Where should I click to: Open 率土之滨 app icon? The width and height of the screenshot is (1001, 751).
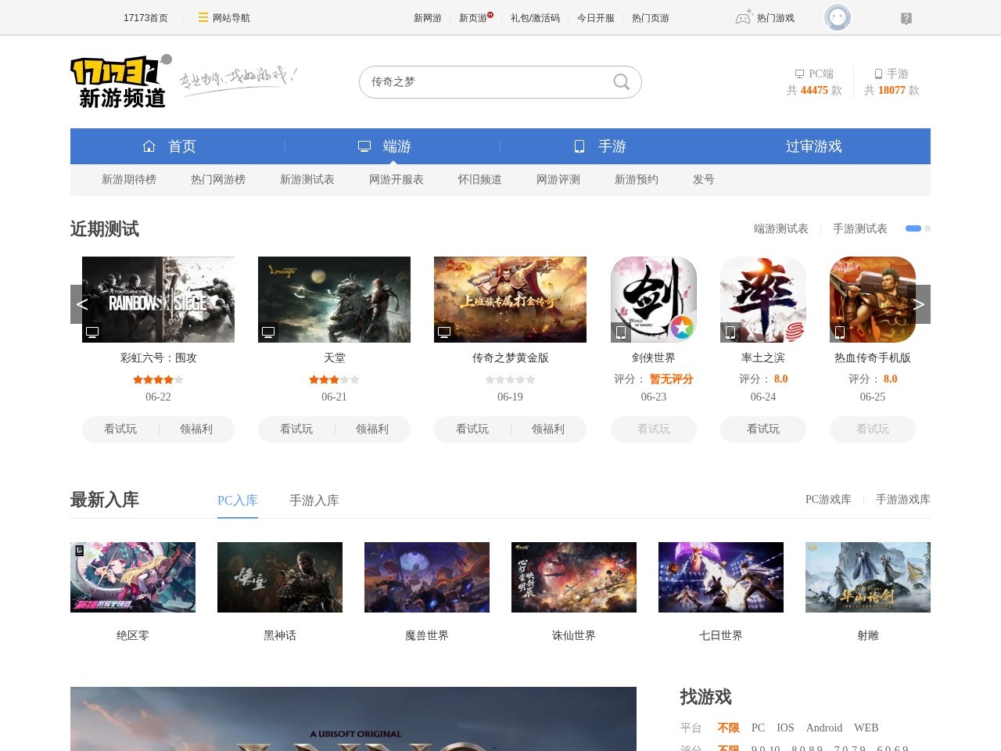[763, 300]
